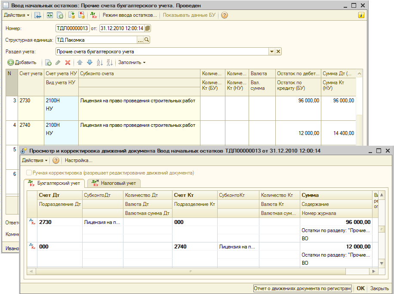The image size is (394, 294).
Task: Sort rows ascending with the А-Я icon
Action: tap(100, 62)
